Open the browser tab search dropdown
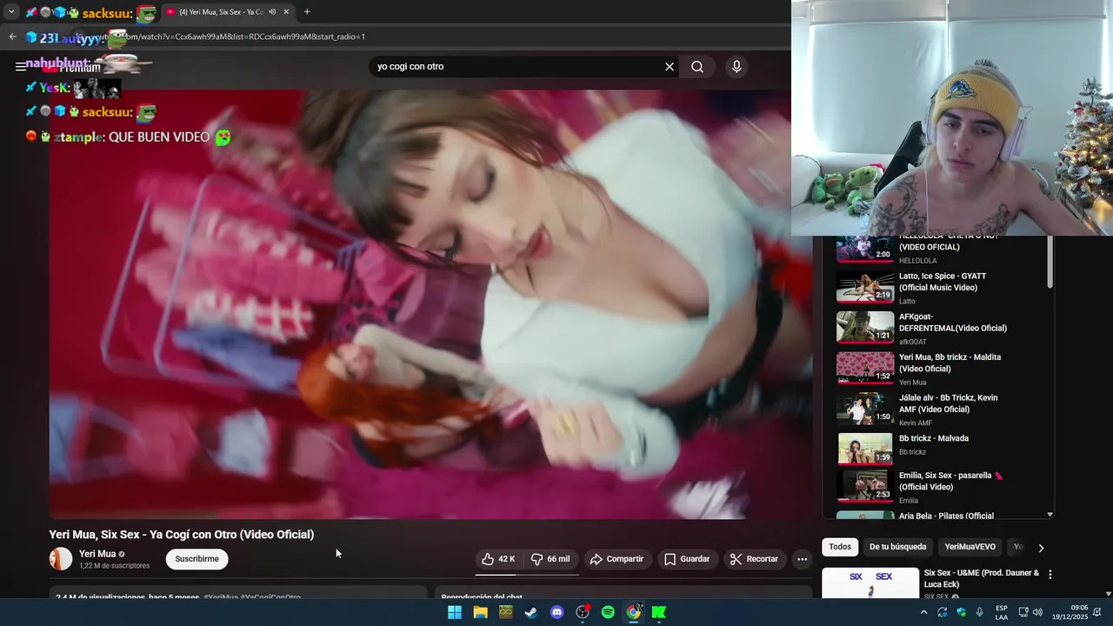This screenshot has height=626, width=1113. [x=11, y=12]
